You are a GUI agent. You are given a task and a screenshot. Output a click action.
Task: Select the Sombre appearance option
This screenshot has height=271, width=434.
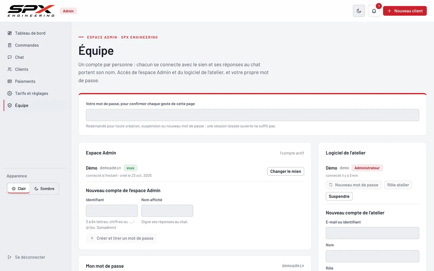click(x=44, y=189)
